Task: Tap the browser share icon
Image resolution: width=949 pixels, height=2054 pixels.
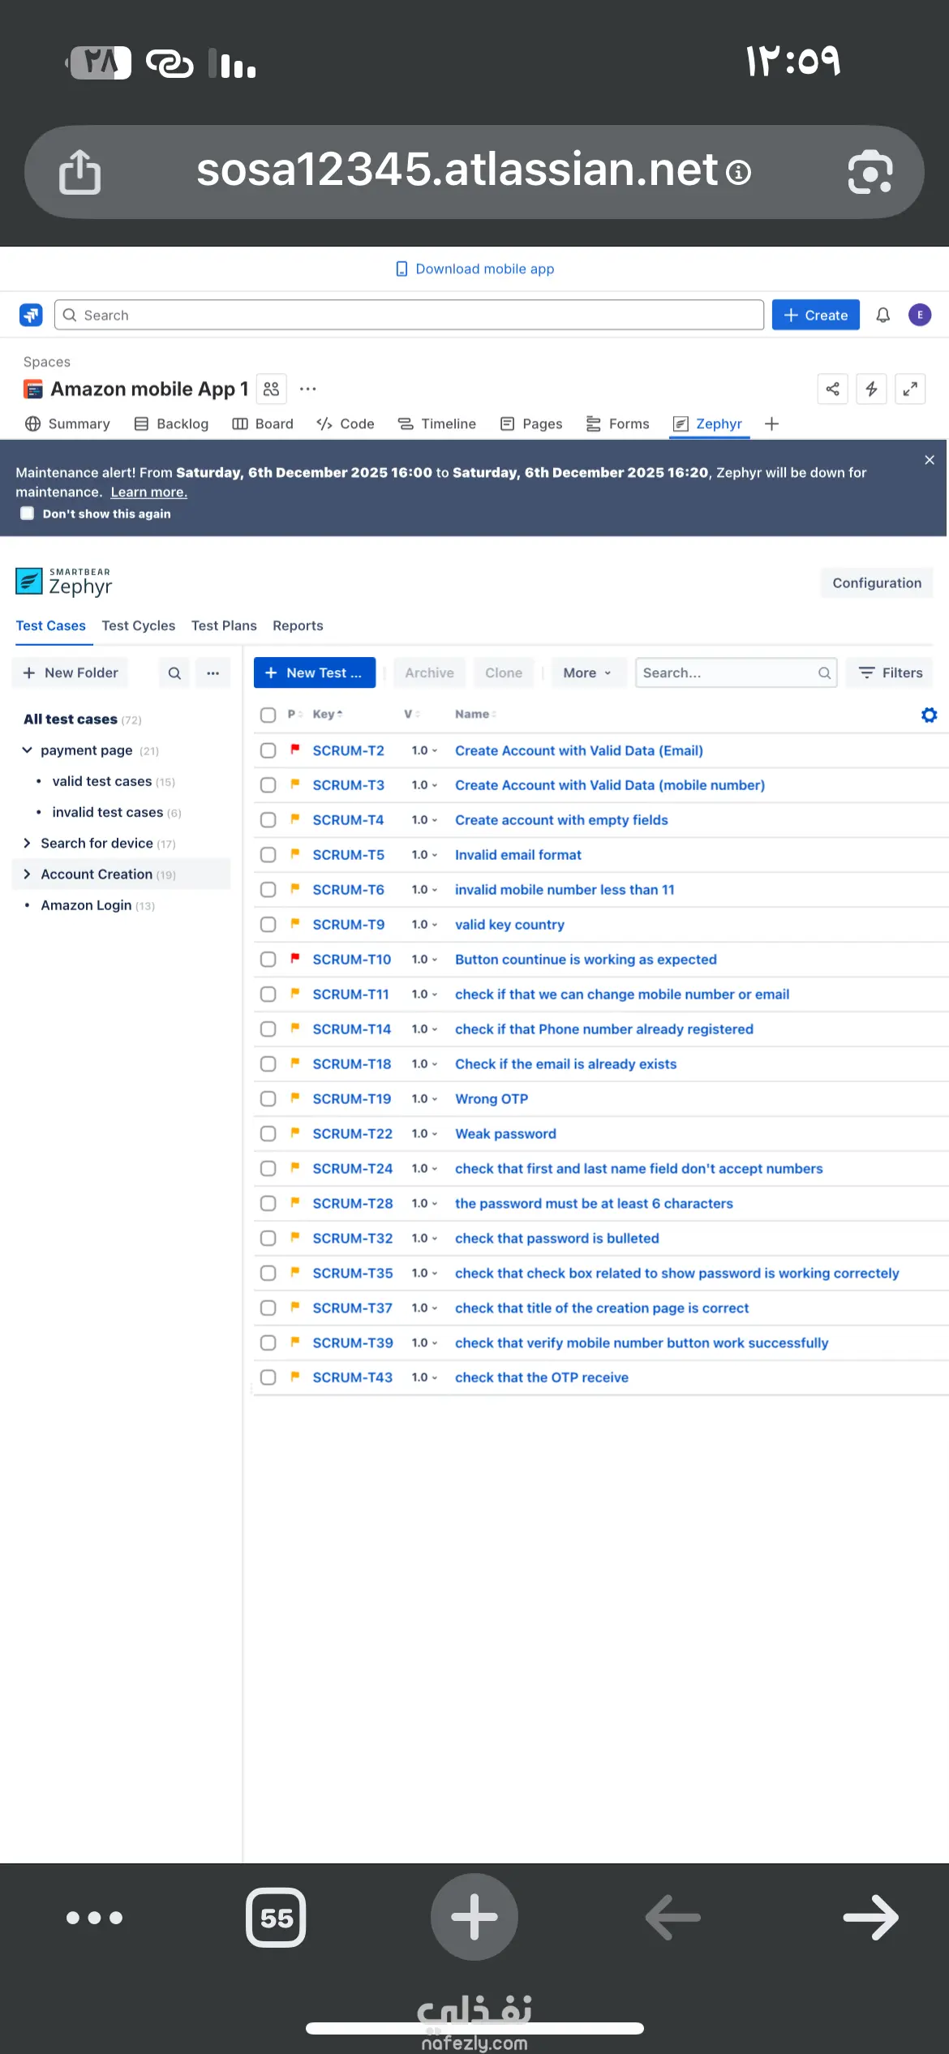Action: tap(79, 172)
